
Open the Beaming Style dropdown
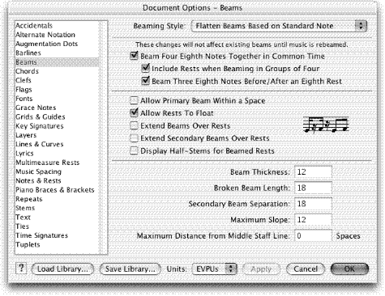(x=279, y=26)
